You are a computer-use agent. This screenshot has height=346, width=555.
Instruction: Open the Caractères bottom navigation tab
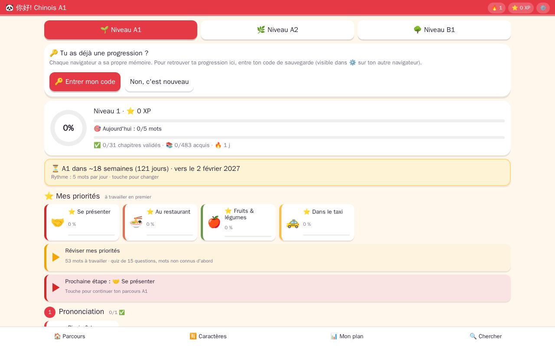tap(208, 336)
